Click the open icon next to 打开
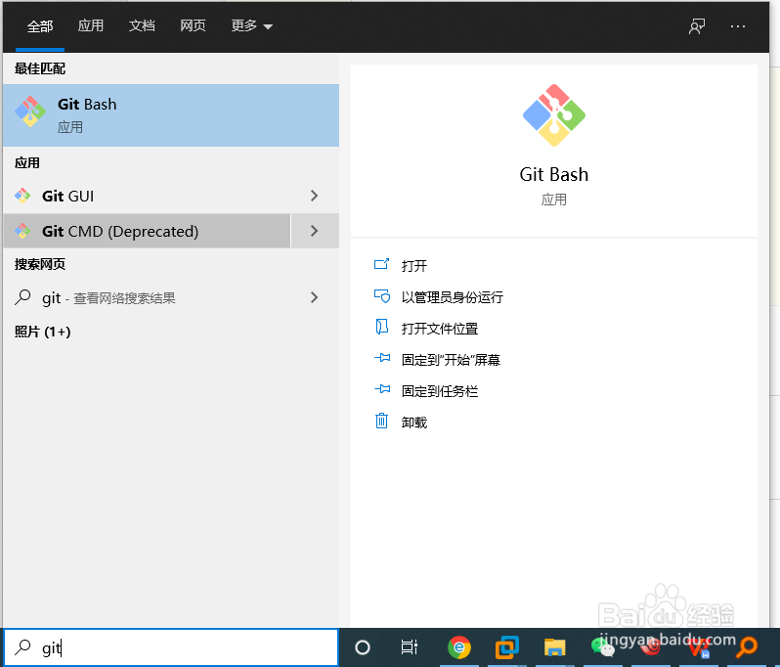The width and height of the screenshot is (780, 667). (381, 264)
